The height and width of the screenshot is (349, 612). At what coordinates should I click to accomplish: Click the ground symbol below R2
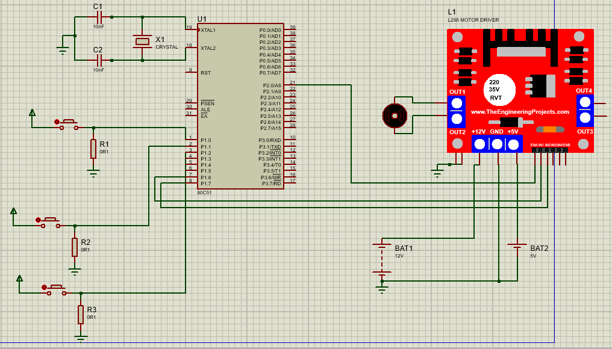click(x=75, y=272)
